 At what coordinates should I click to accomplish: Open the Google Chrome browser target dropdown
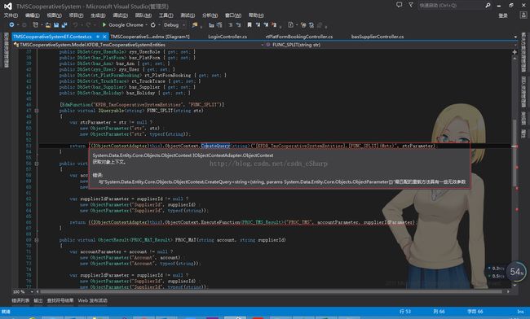(x=146, y=25)
